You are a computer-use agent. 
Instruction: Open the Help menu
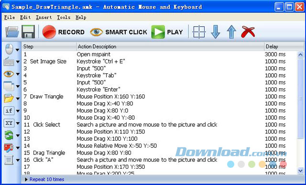click(81, 17)
